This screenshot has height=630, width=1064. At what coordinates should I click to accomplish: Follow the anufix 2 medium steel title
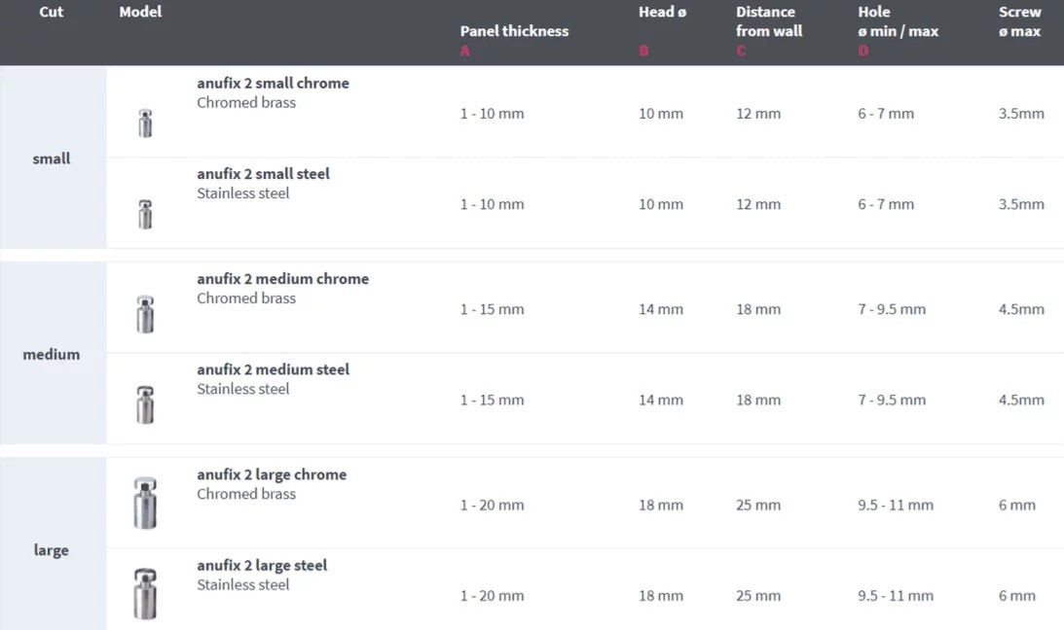pos(273,369)
